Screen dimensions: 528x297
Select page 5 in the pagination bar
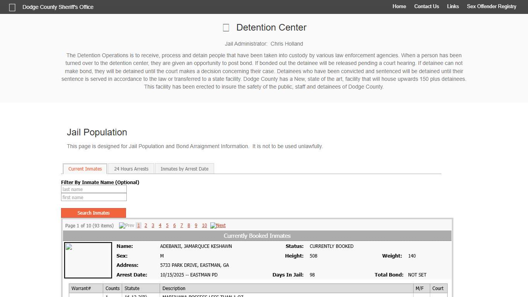(167, 225)
